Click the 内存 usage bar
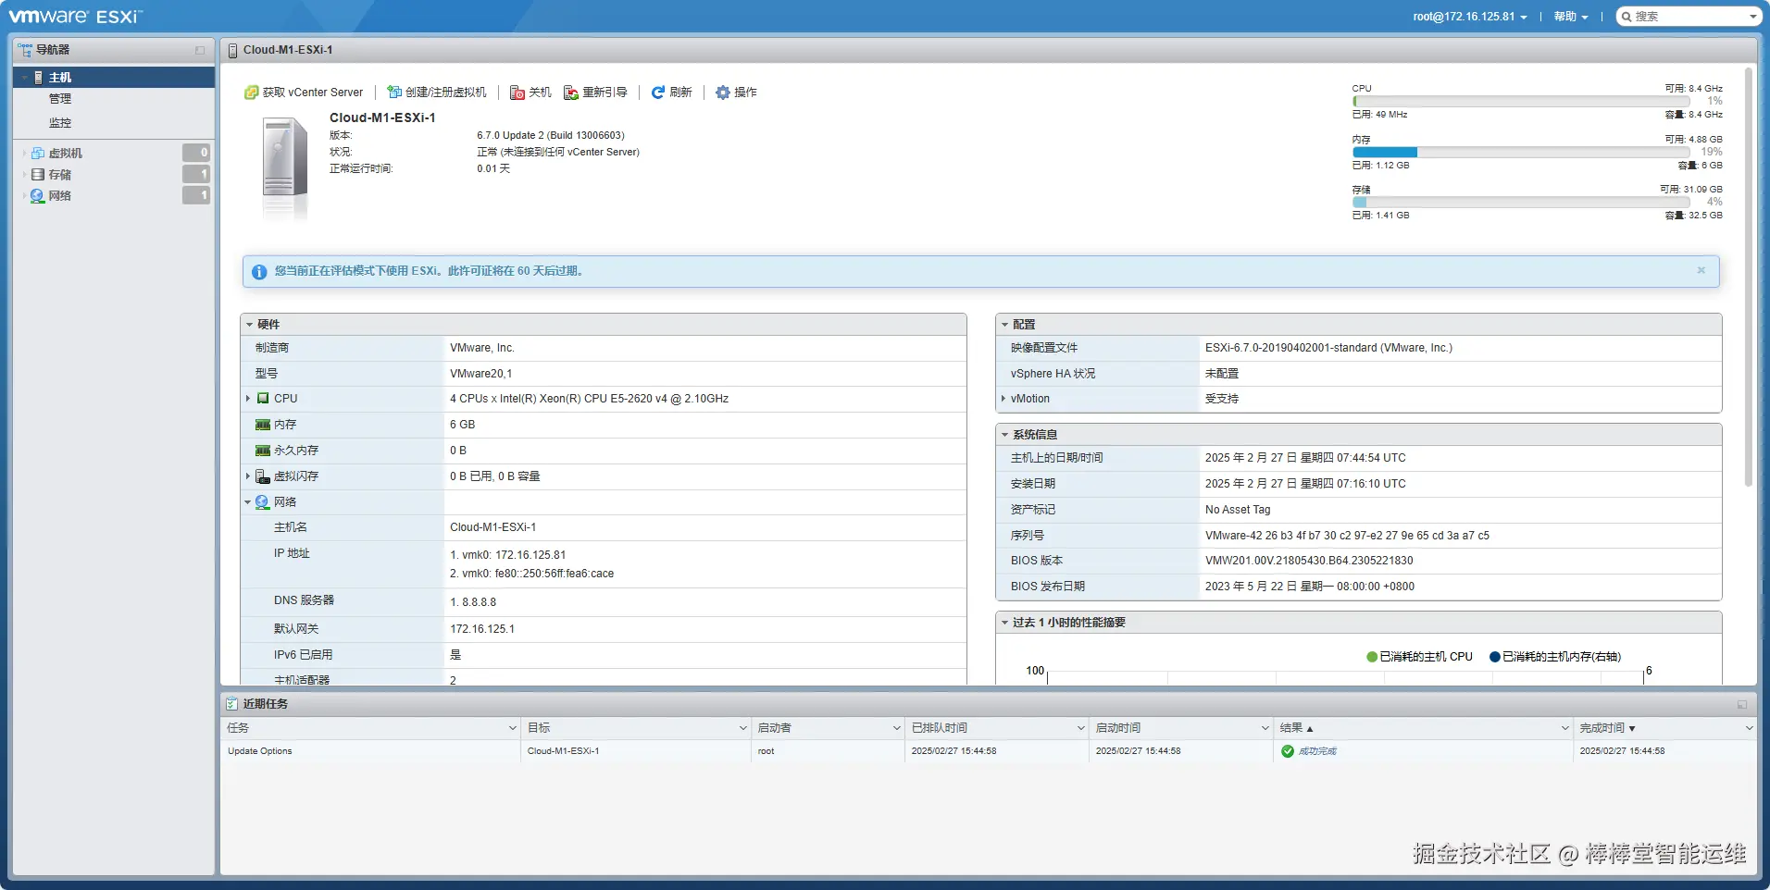The width and height of the screenshot is (1770, 890). click(x=1521, y=153)
